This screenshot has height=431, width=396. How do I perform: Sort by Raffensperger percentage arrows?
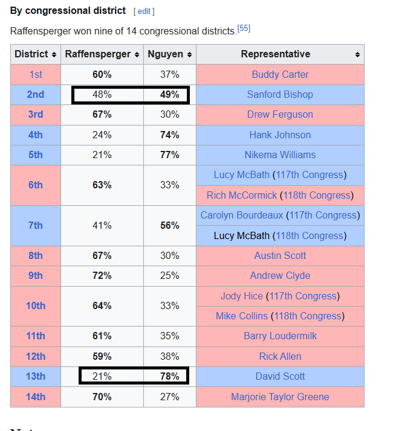click(x=137, y=54)
